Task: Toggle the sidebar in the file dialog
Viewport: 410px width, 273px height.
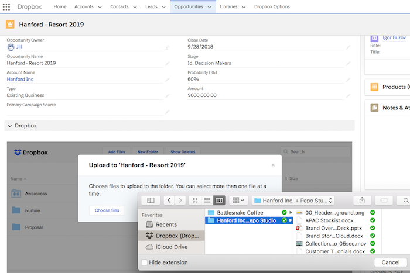Action: (151, 200)
